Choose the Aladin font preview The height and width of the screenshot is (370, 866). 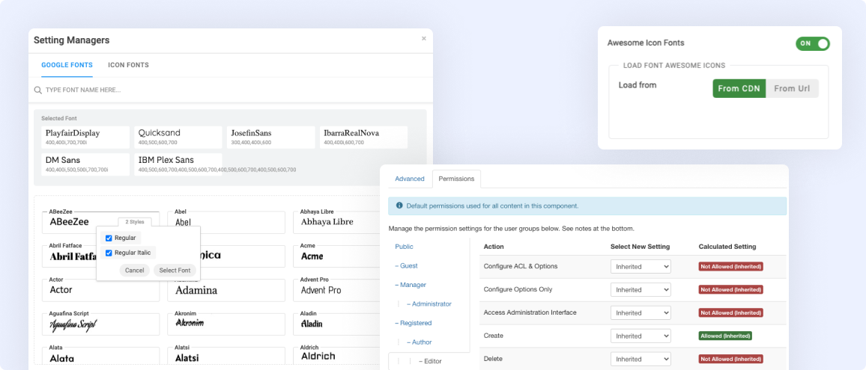(x=338, y=324)
